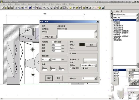Open the 文件 menu
The image size is (139, 100).
[x=4, y=4]
